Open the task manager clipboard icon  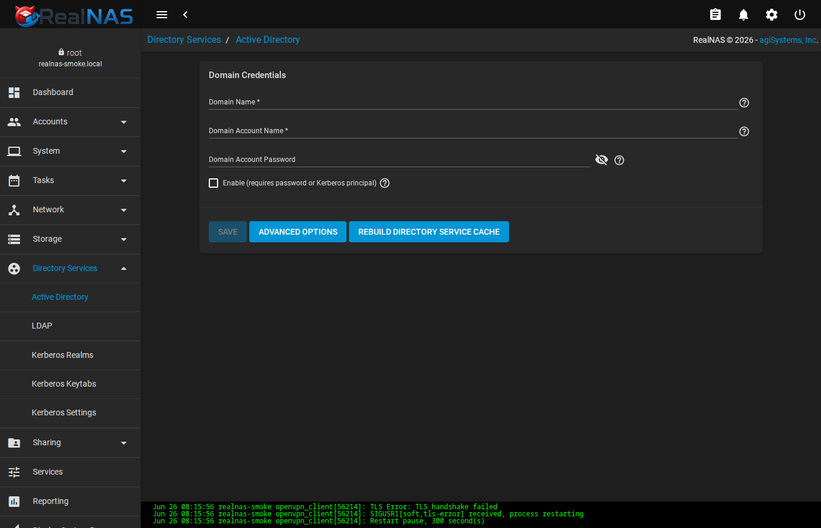point(715,15)
